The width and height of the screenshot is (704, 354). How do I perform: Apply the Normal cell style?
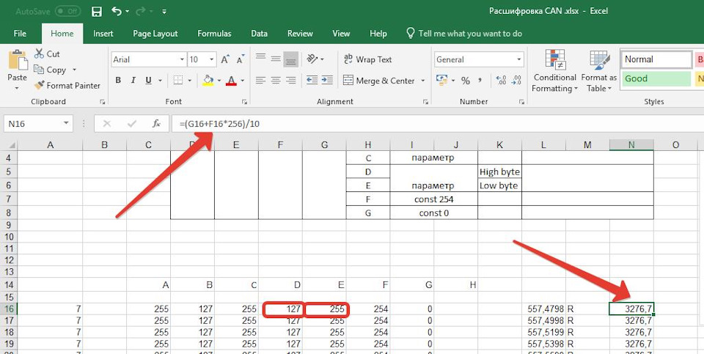(657, 59)
